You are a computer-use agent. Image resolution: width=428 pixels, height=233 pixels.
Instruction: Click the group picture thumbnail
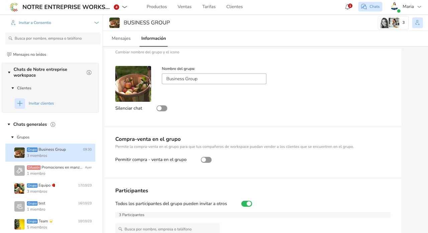pos(133,84)
